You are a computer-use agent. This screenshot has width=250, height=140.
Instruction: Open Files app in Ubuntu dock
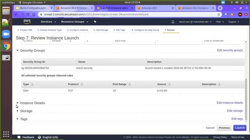[x=6, y=11]
